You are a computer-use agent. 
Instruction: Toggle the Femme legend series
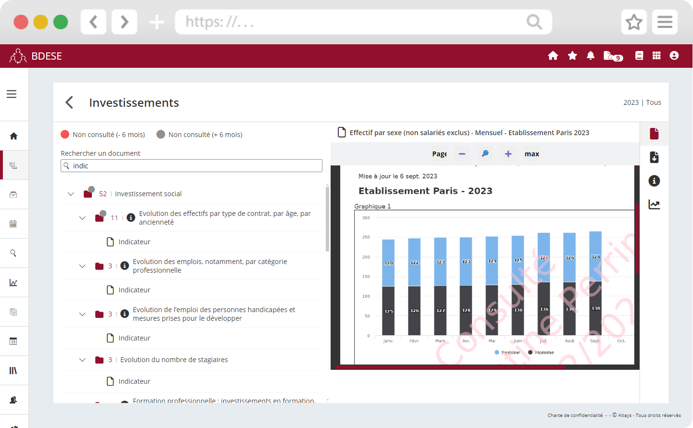click(507, 352)
